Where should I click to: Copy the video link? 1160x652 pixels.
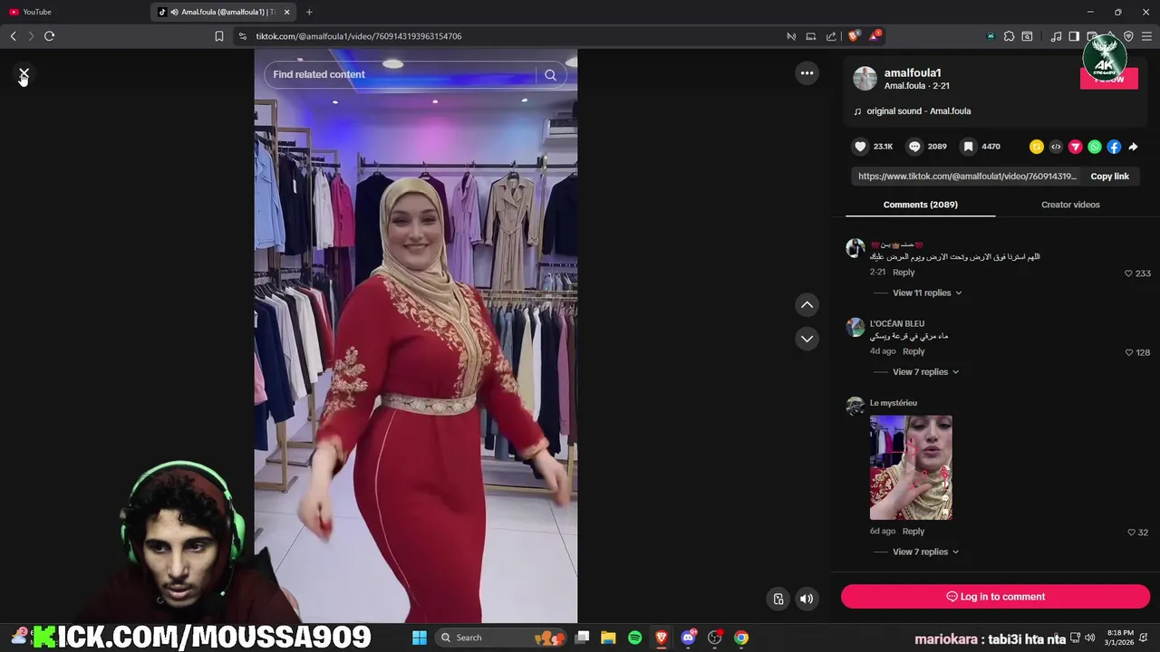(x=1109, y=177)
